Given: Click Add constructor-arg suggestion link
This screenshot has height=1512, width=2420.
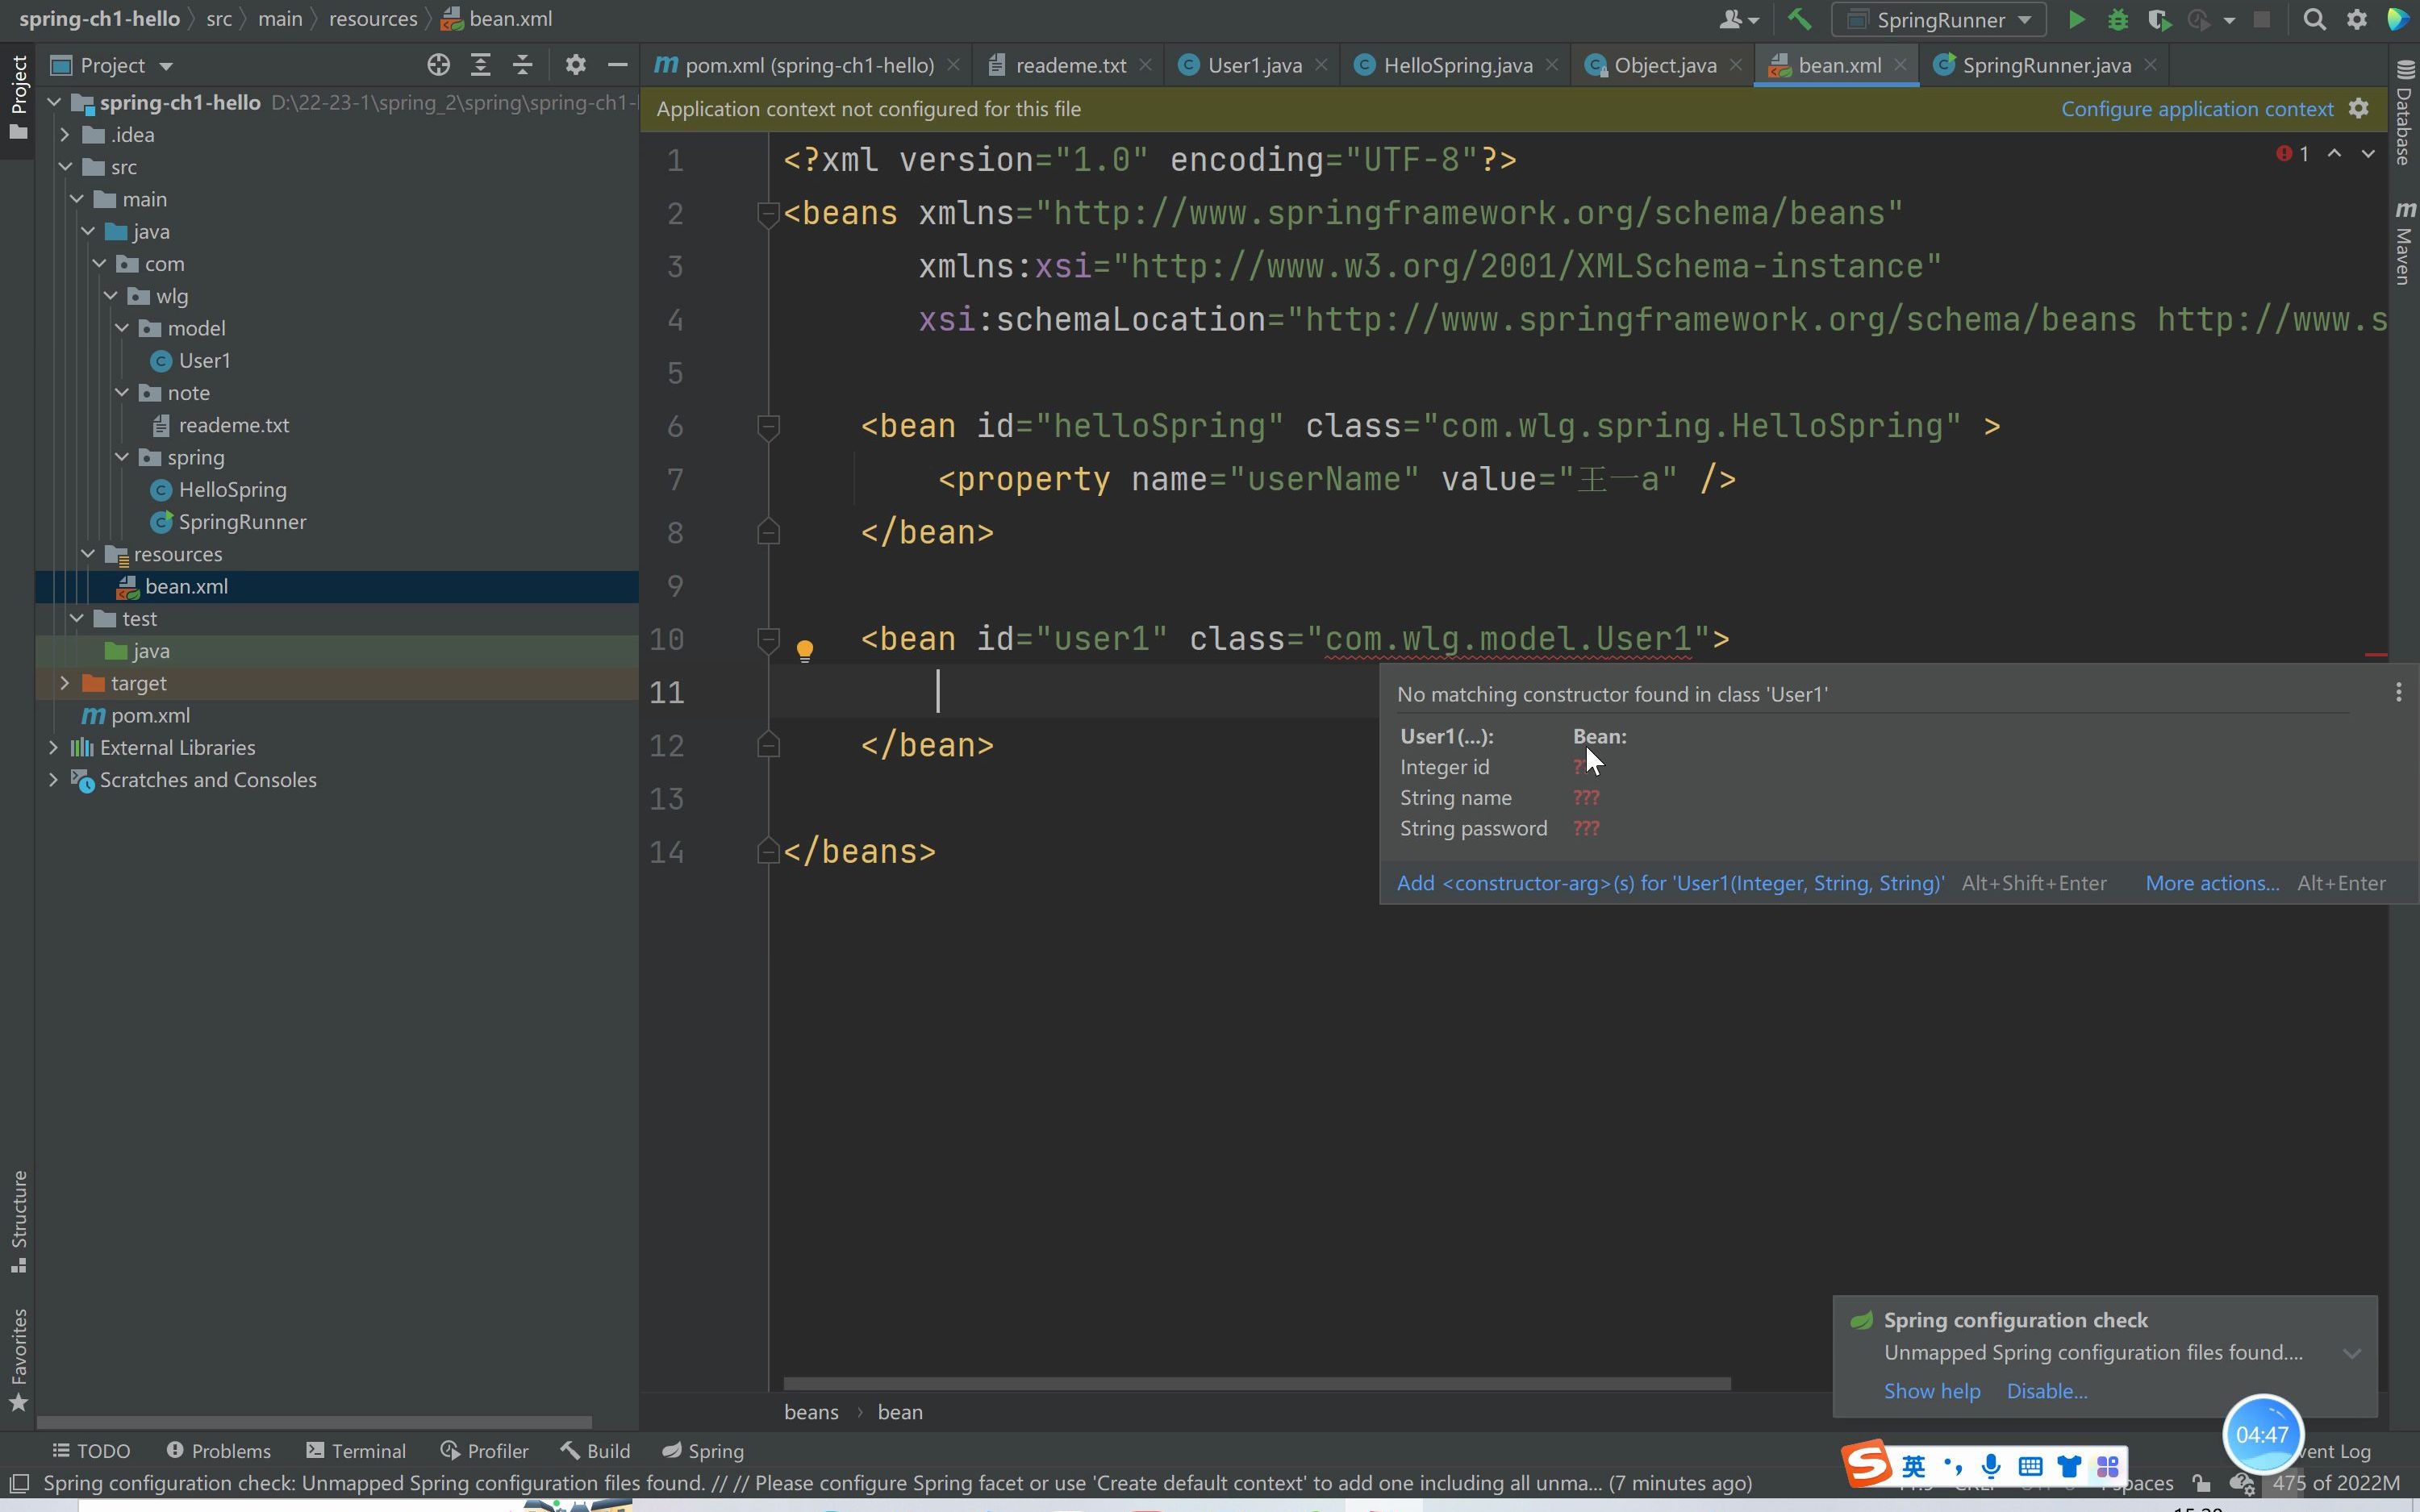Looking at the screenshot, I should click(x=1672, y=881).
